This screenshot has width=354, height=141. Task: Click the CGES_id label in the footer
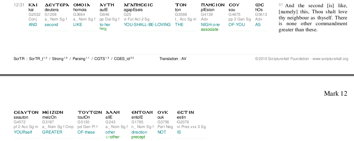coord(122,59)
